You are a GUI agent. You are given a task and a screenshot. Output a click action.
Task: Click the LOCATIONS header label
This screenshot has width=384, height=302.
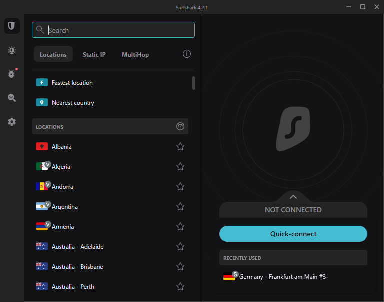pyautogui.click(x=49, y=127)
